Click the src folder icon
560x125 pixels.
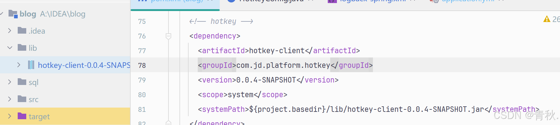[22, 99]
